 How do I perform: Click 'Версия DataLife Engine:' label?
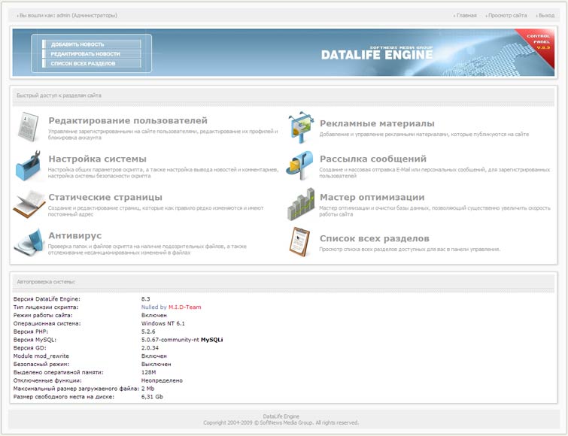(x=47, y=299)
